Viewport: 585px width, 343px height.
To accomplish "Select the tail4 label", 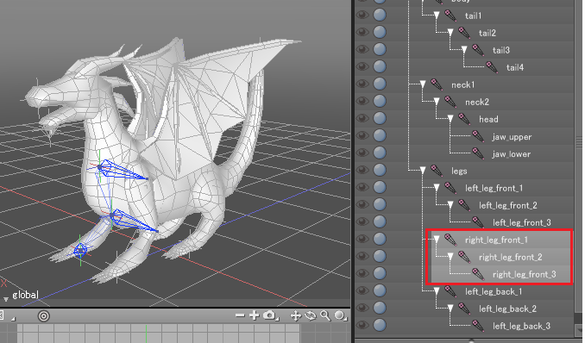I will [515, 67].
